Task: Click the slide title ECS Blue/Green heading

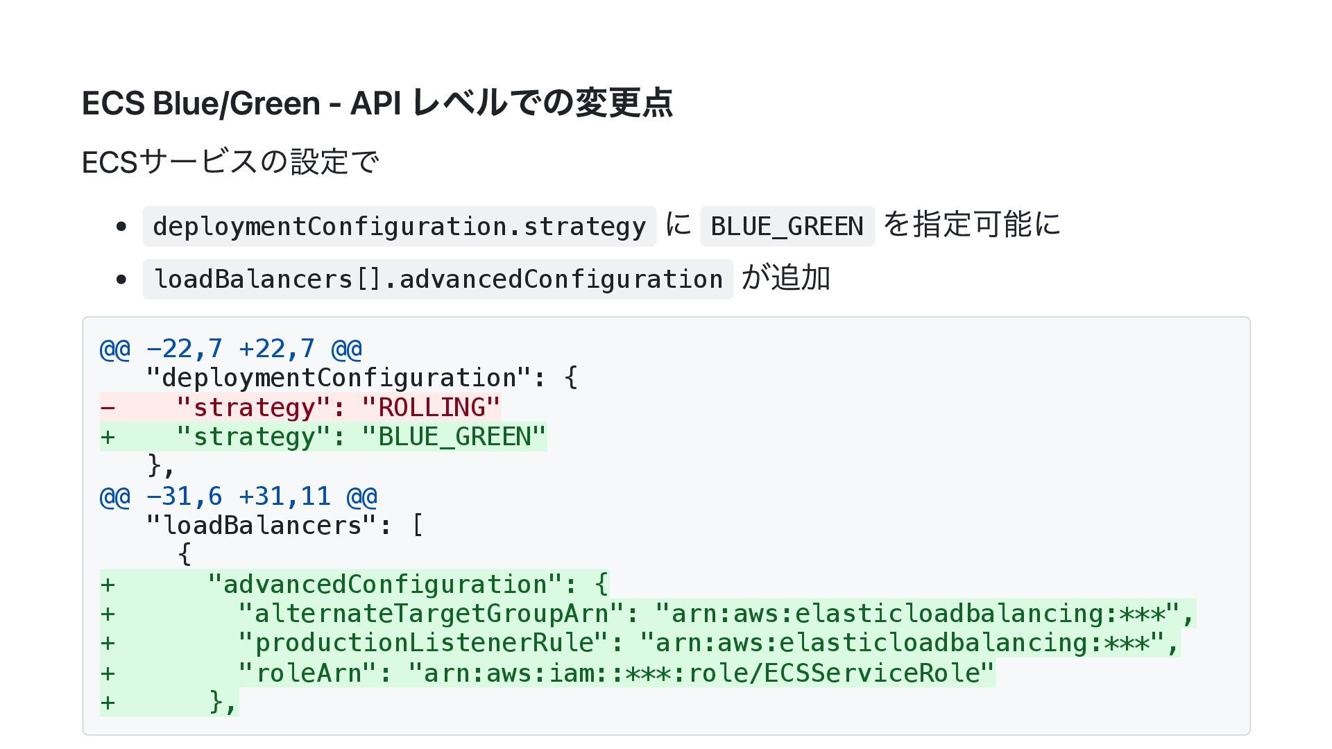Action: pos(377,103)
